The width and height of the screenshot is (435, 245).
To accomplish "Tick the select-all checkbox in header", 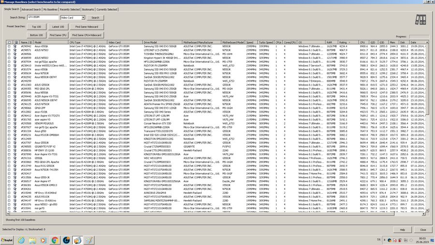I will [x=9, y=43].
